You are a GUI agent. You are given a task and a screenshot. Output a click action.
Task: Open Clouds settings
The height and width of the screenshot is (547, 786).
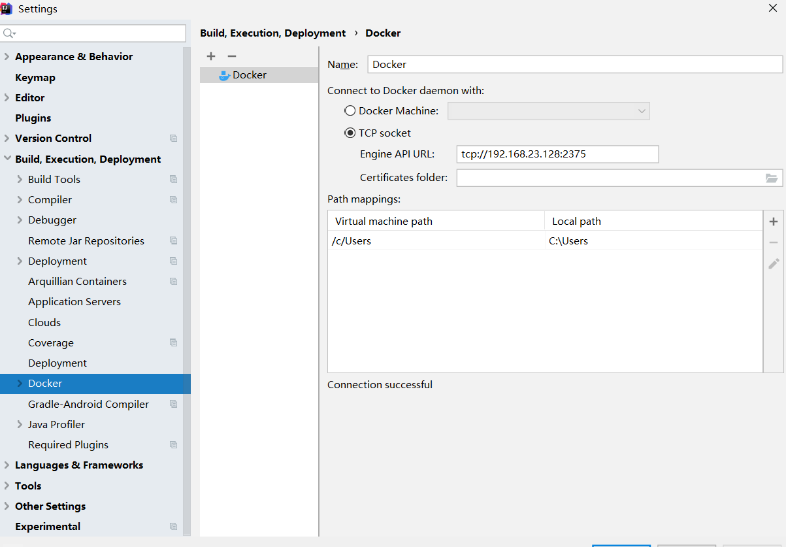point(44,322)
